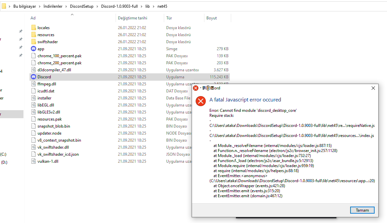This screenshot has width=387, height=223.
Task: Select the installer database file icon
Action: pos(34,98)
